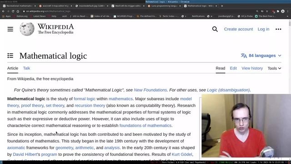Open the three-dot personal tools menu

point(278,29)
